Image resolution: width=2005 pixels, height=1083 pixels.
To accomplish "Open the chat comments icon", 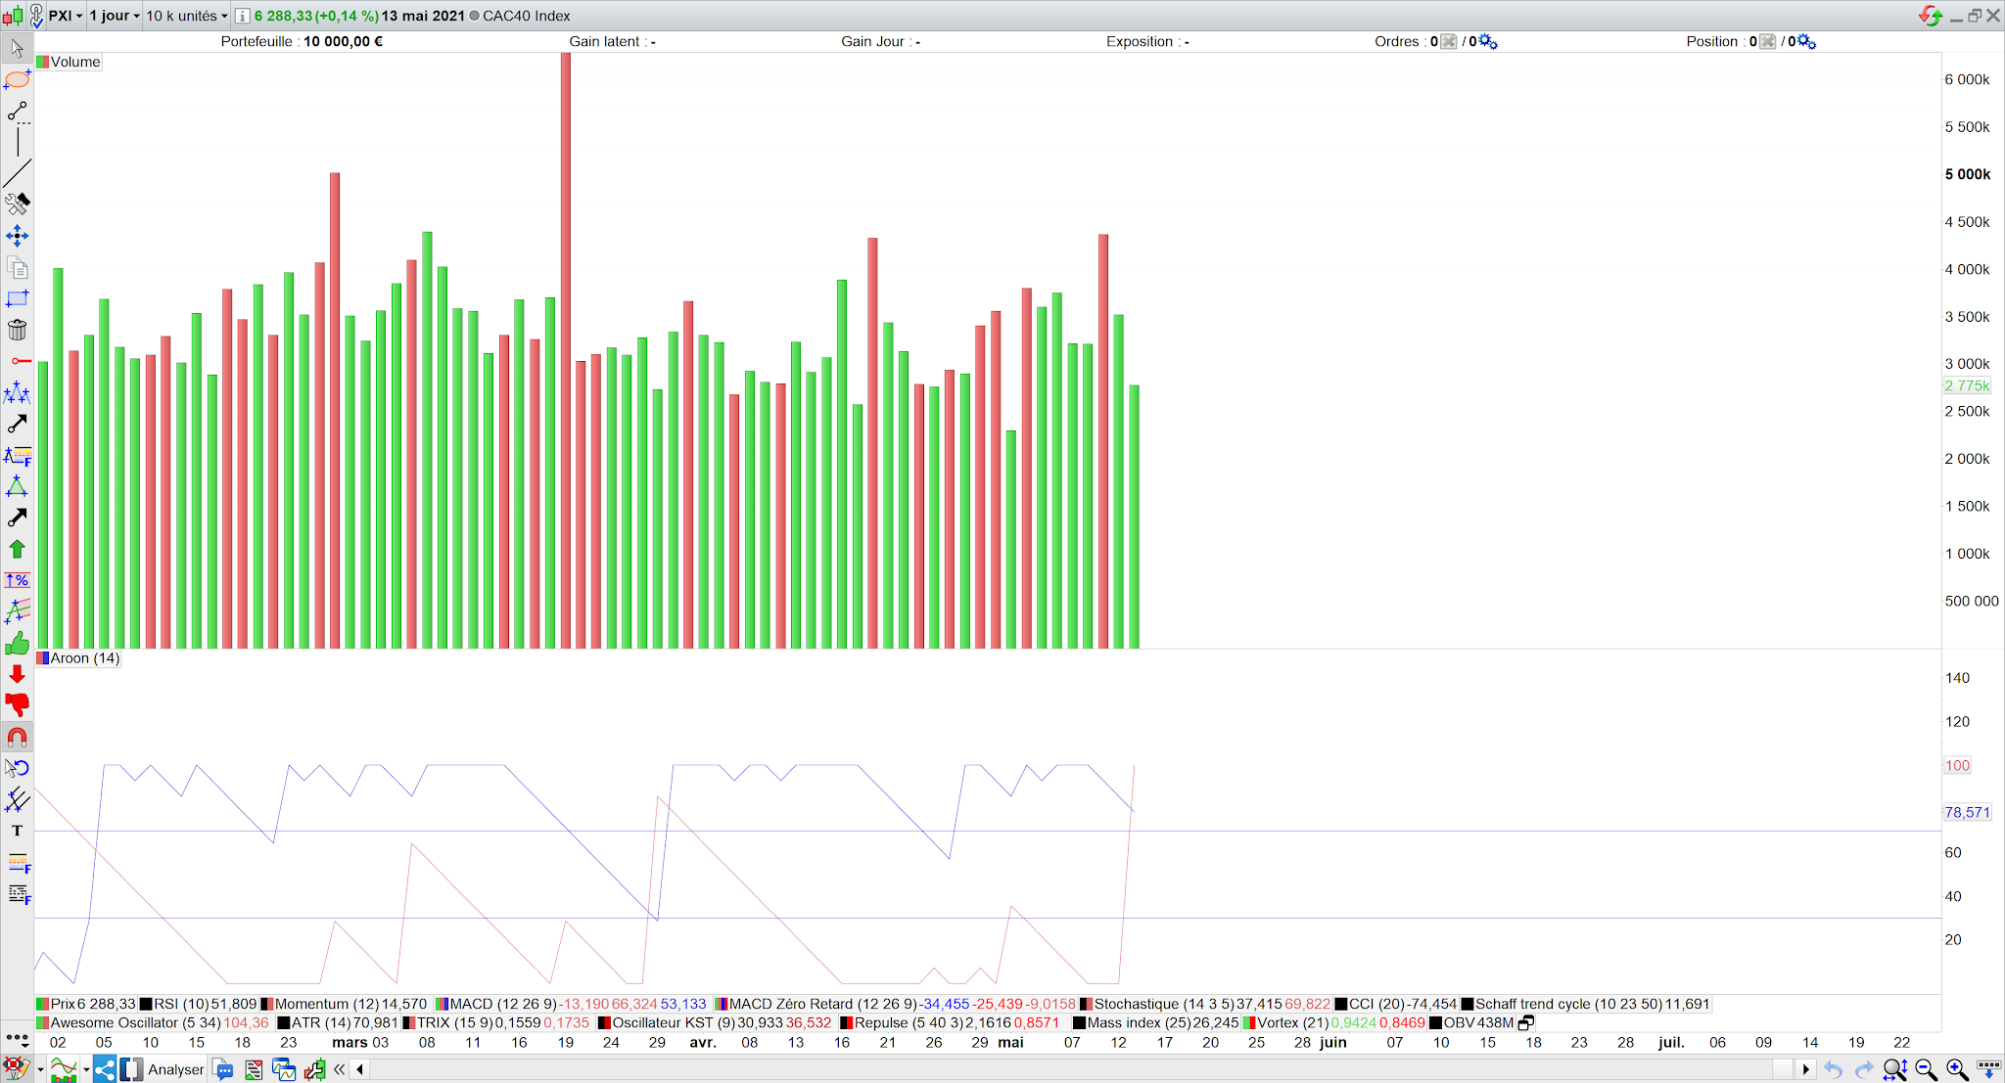I will (222, 1069).
